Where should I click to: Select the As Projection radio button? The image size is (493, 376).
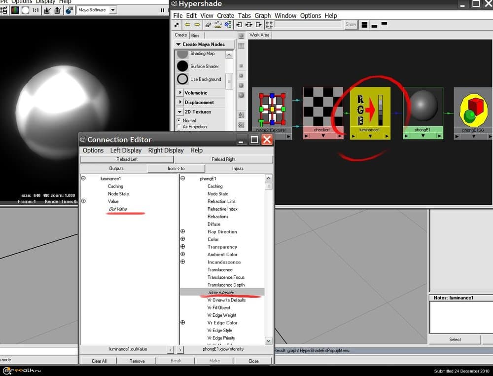pyautogui.click(x=179, y=127)
